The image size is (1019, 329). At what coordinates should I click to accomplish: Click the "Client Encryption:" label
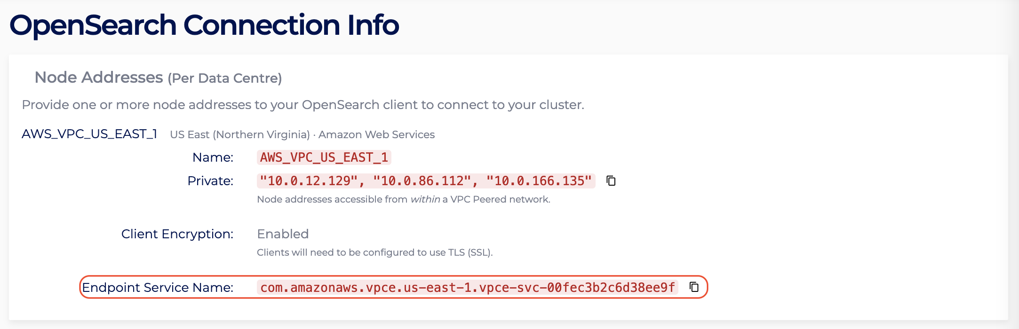point(177,234)
